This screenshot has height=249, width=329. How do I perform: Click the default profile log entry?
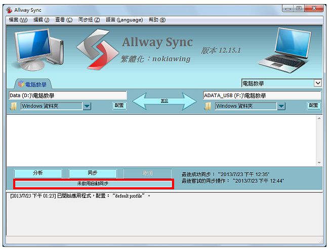point(80,196)
